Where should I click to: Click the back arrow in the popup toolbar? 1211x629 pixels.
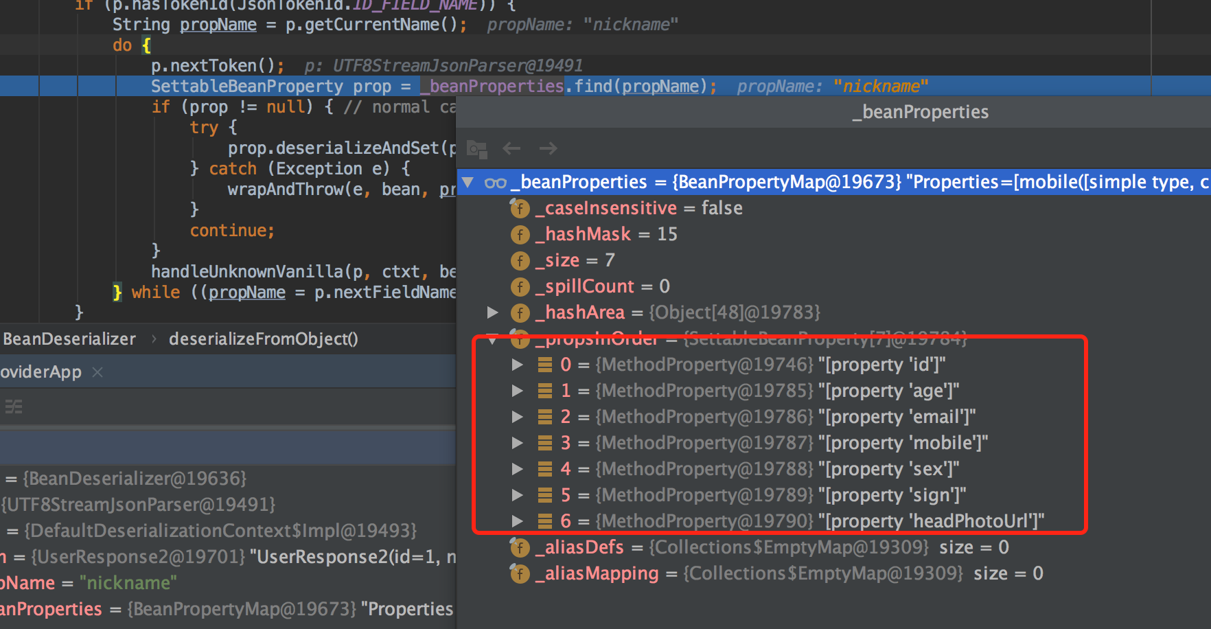point(511,148)
